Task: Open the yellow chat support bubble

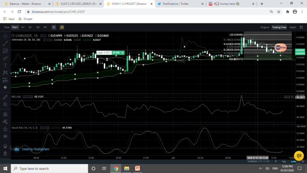Action: pyautogui.click(x=299, y=156)
